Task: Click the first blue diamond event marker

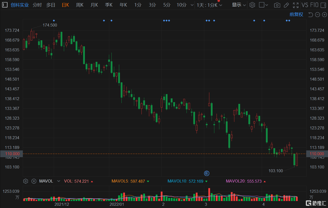Action: click(x=54, y=21)
